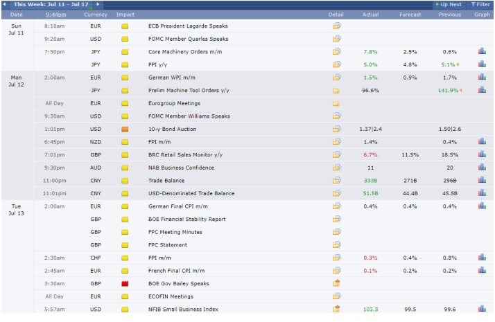Screen dimensions: 495x322
Task: Click red impact icon for BOE Gov Bailey Speaks
Action: pyautogui.click(x=125, y=283)
